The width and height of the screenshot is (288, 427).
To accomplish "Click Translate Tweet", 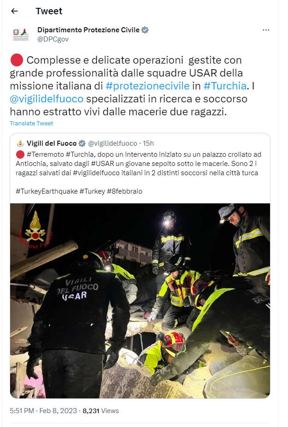I will point(31,124).
